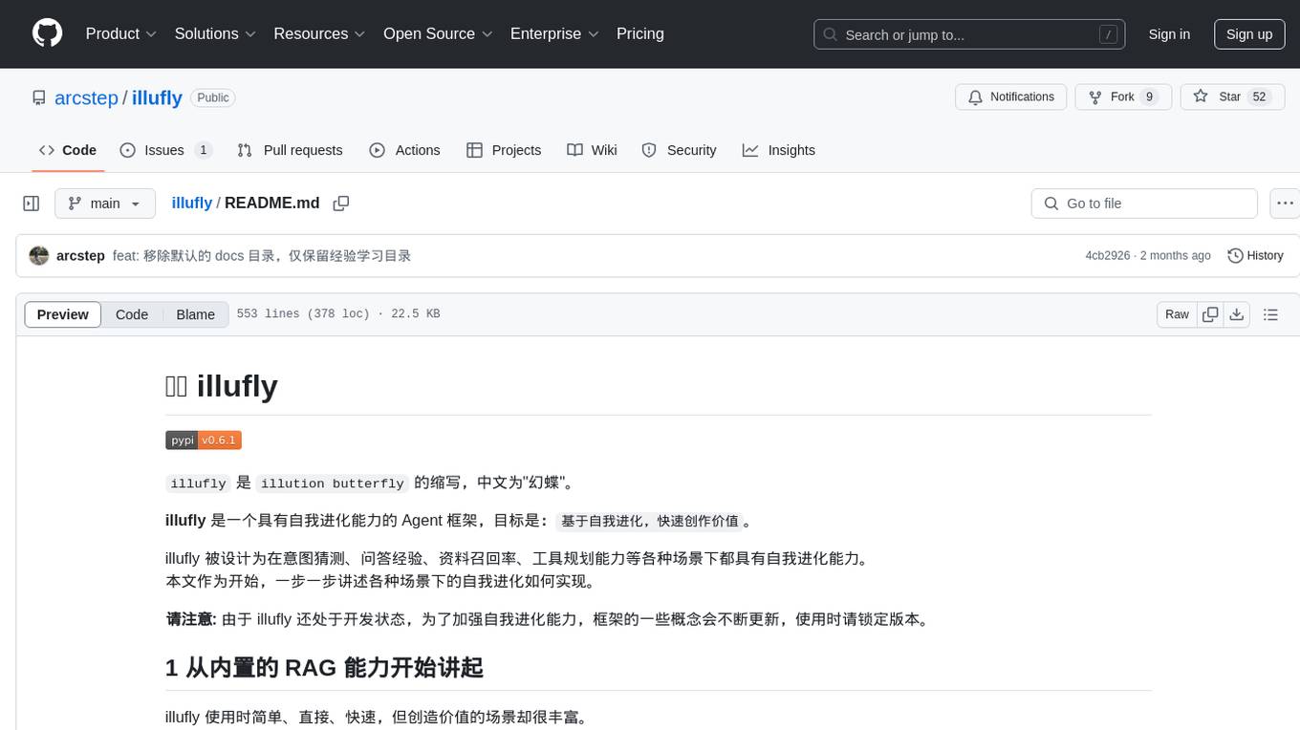The height and width of the screenshot is (730, 1300).
Task: Click the illufly README heading
Action: tap(222, 386)
